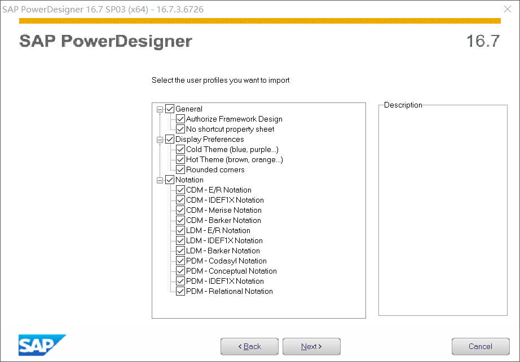This screenshot has width=520, height=362.
Task: Toggle LDM - IDEF1X Notation checkbox
Action: tap(180, 240)
